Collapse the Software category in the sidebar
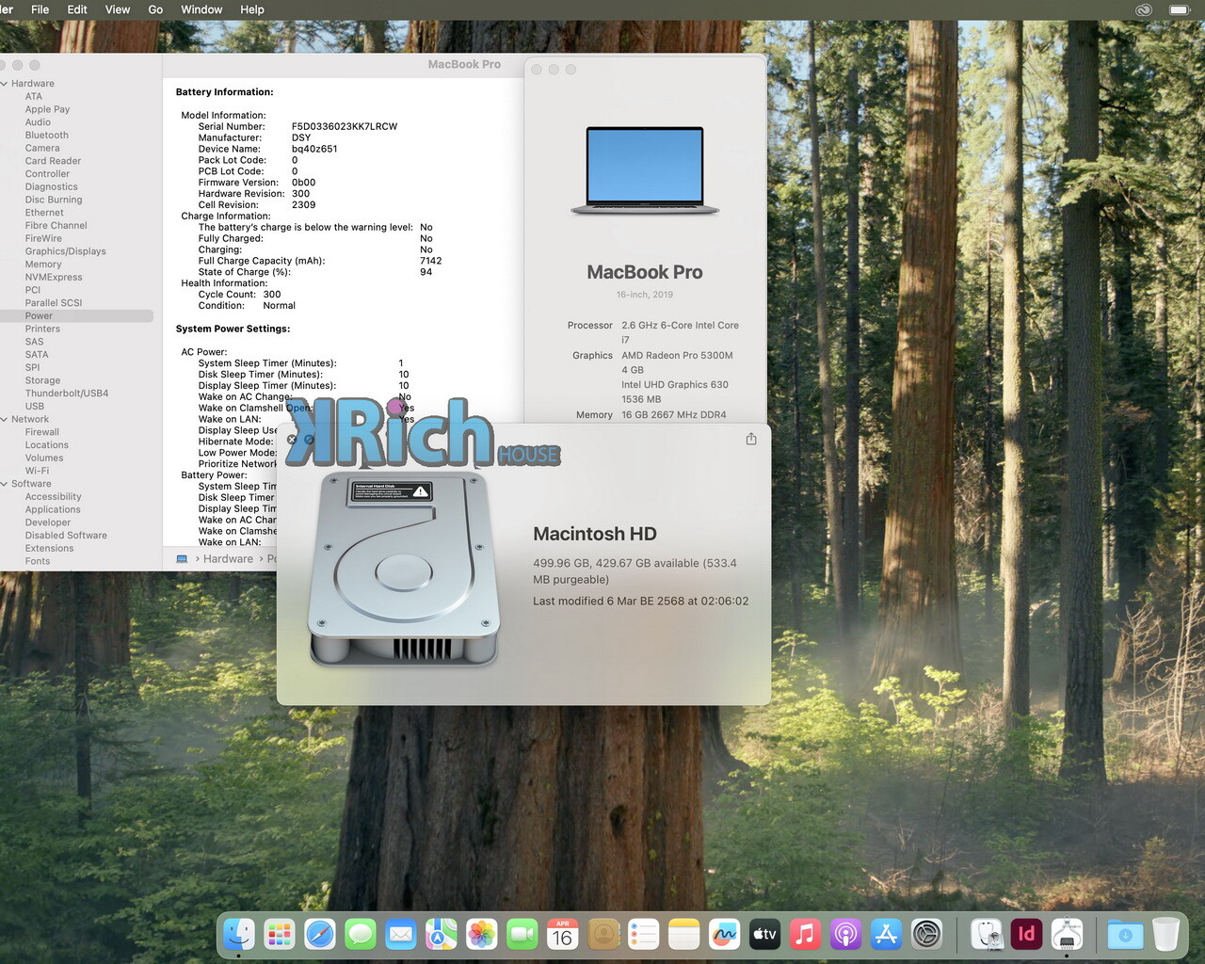1205x964 pixels. click(x=5, y=484)
